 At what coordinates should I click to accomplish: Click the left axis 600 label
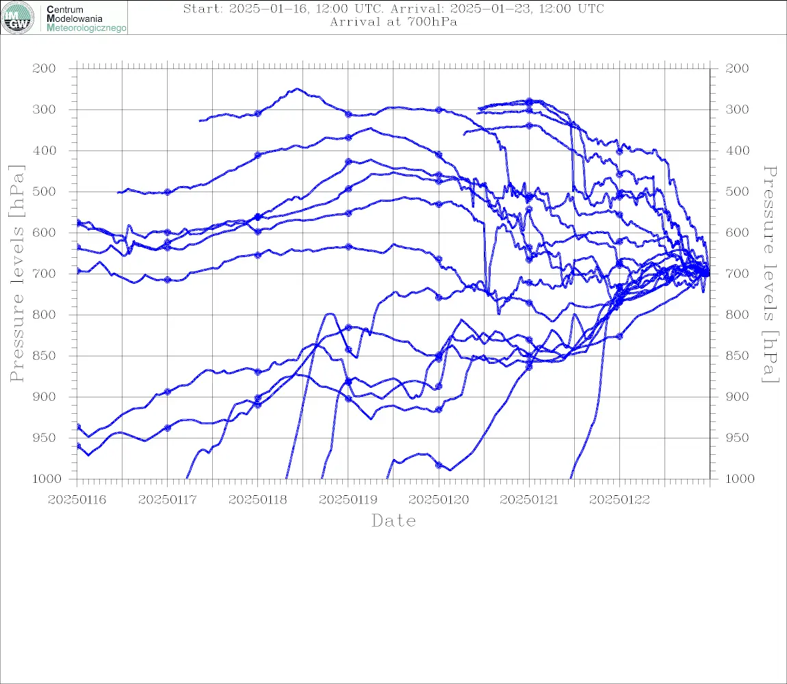44,233
